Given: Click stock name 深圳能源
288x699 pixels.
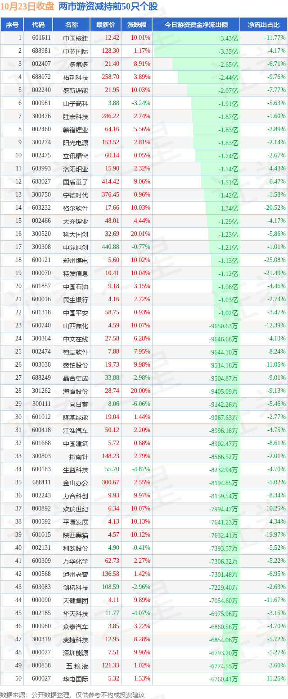Looking at the screenshot, I should (76, 653).
